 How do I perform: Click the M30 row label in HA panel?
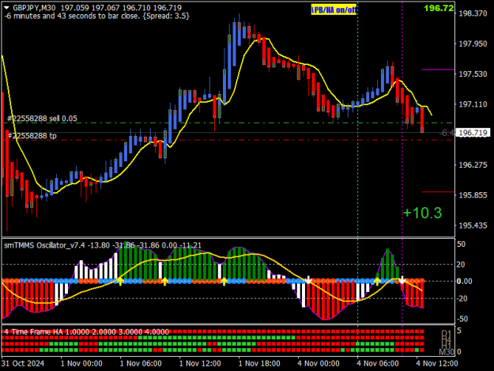(447, 352)
